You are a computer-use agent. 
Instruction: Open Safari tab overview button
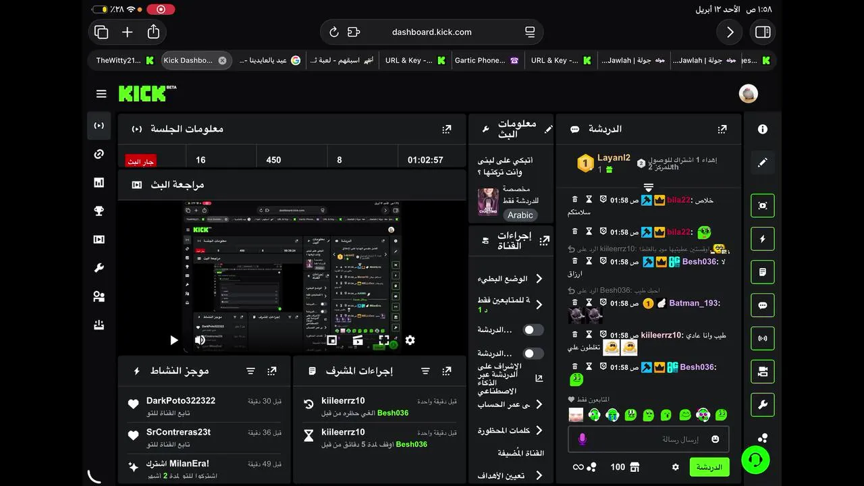tap(101, 32)
